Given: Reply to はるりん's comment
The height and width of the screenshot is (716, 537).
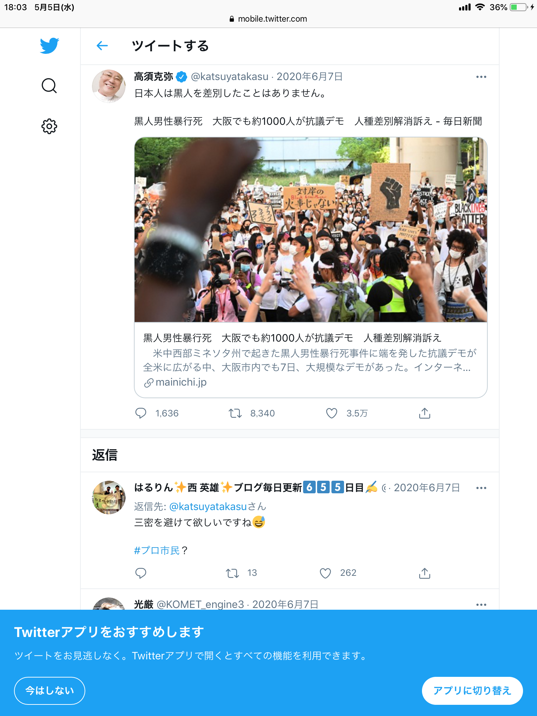Looking at the screenshot, I should coord(141,573).
